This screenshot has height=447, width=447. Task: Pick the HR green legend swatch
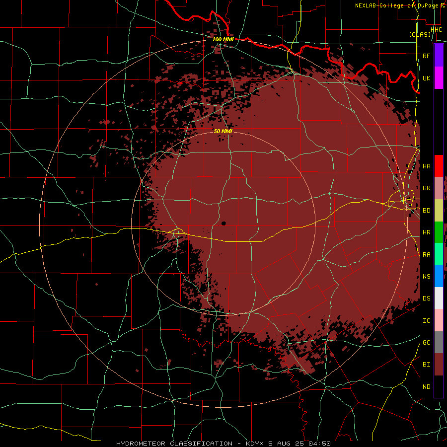(x=439, y=232)
